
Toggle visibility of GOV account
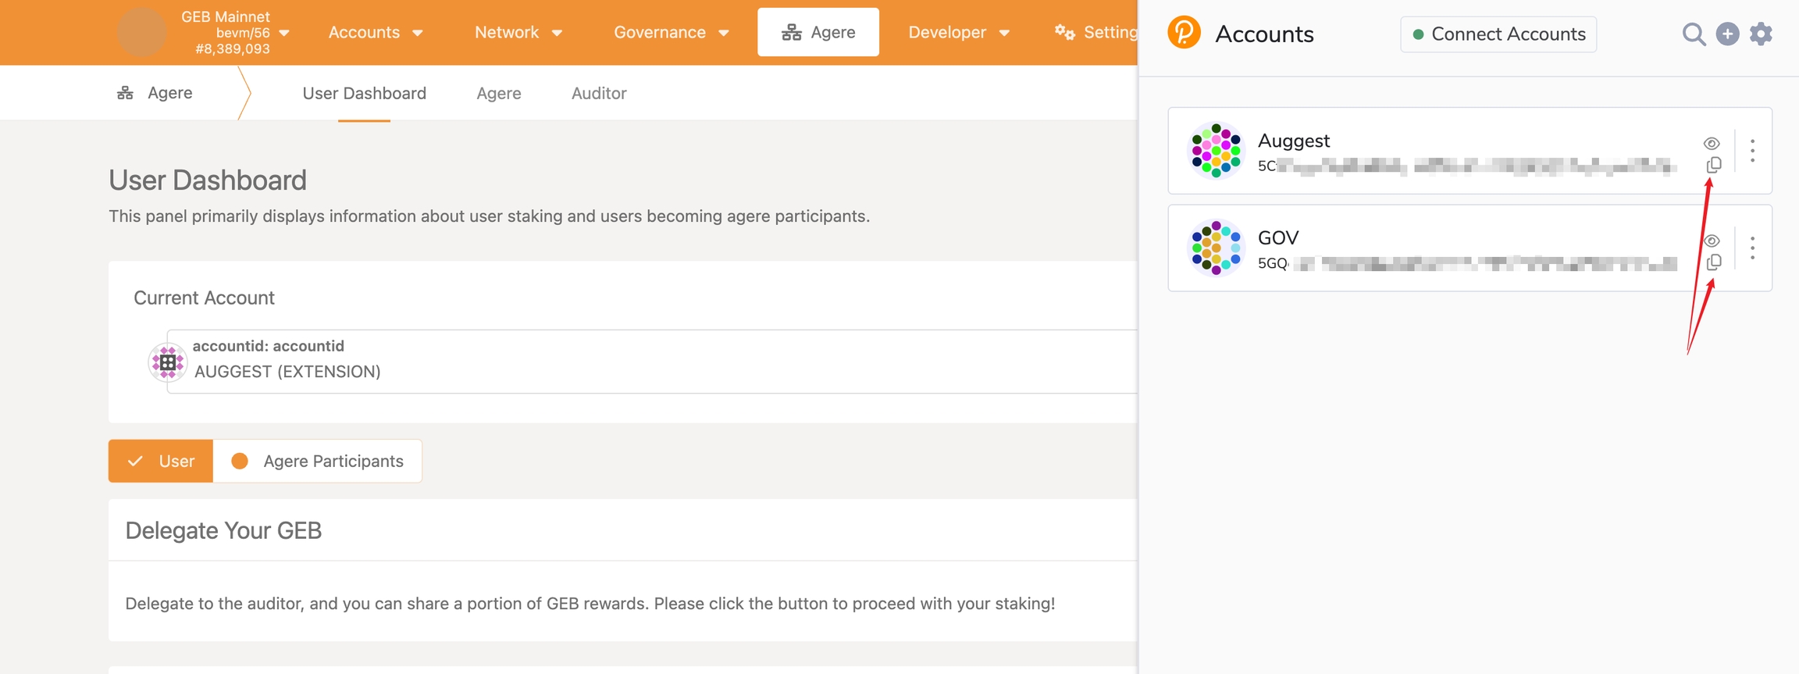1712,241
